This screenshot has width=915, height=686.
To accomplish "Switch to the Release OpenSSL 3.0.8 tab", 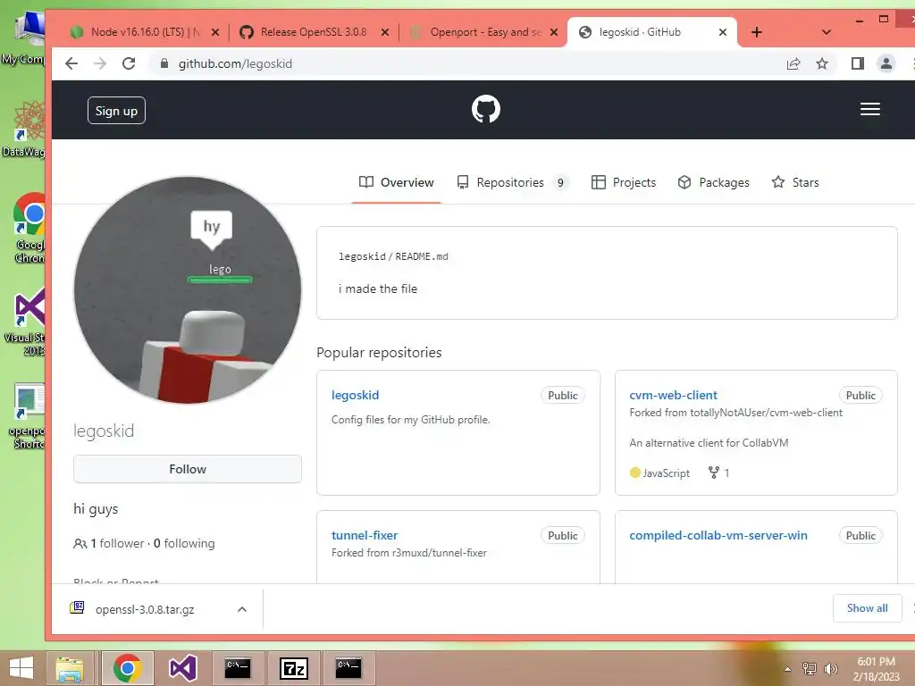I will pos(309,32).
